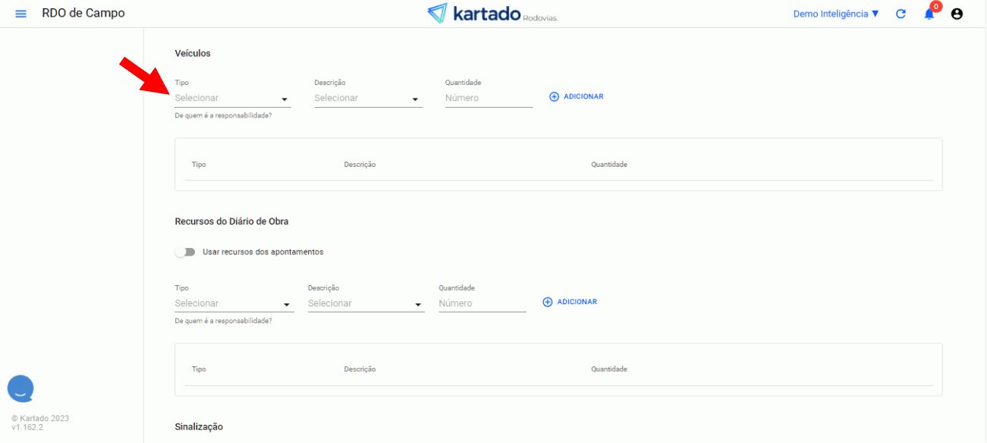Focus the Veículos Quantidade number field

coord(489,99)
